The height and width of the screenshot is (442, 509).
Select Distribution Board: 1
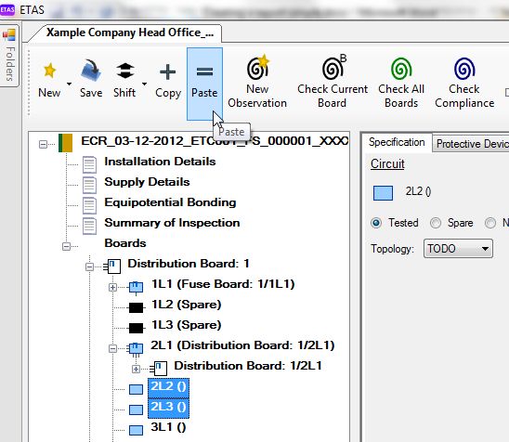(189, 264)
